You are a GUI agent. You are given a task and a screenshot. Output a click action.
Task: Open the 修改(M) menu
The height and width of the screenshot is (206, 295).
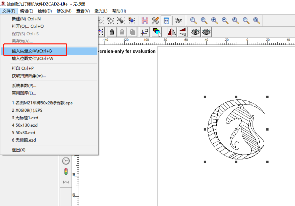click(x=64, y=11)
